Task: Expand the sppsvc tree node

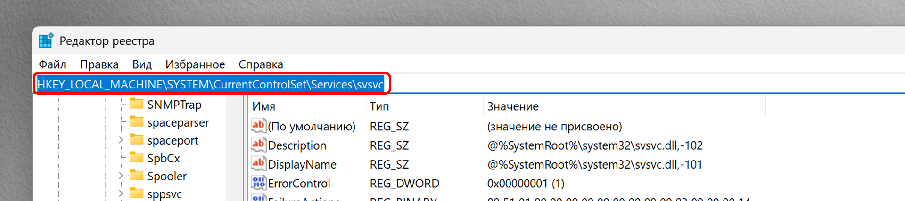Action: pyautogui.click(x=121, y=193)
